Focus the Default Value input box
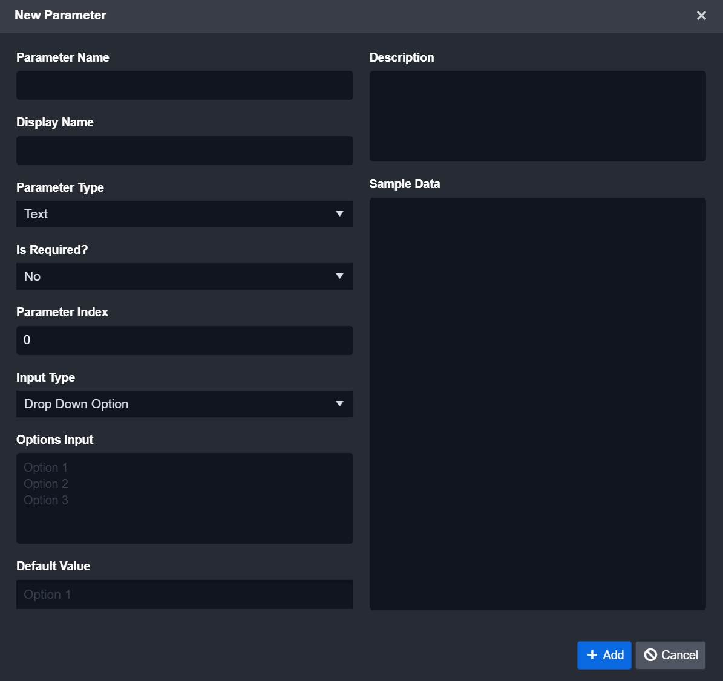Image resolution: width=723 pixels, height=681 pixels. (x=185, y=595)
